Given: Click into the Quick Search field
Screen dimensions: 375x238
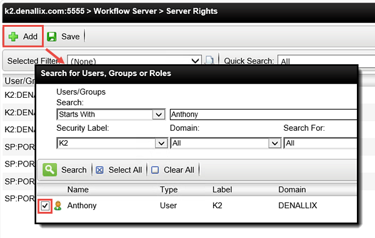Looking at the screenshot, I should [x=326, y=60].
